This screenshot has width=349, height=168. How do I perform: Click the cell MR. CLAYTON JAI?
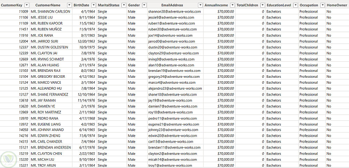coord(51,53)
